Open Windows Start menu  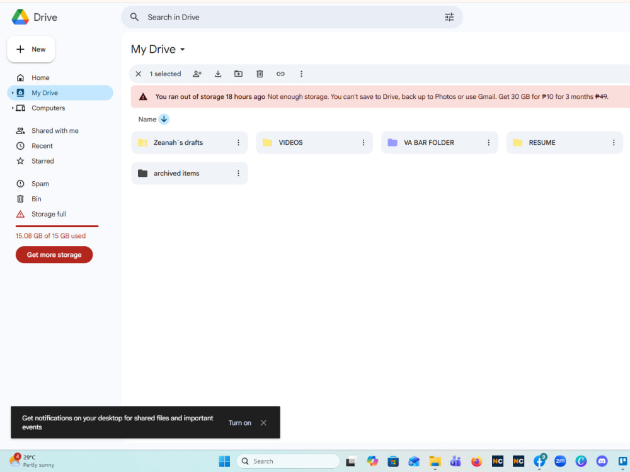[225, 461]
